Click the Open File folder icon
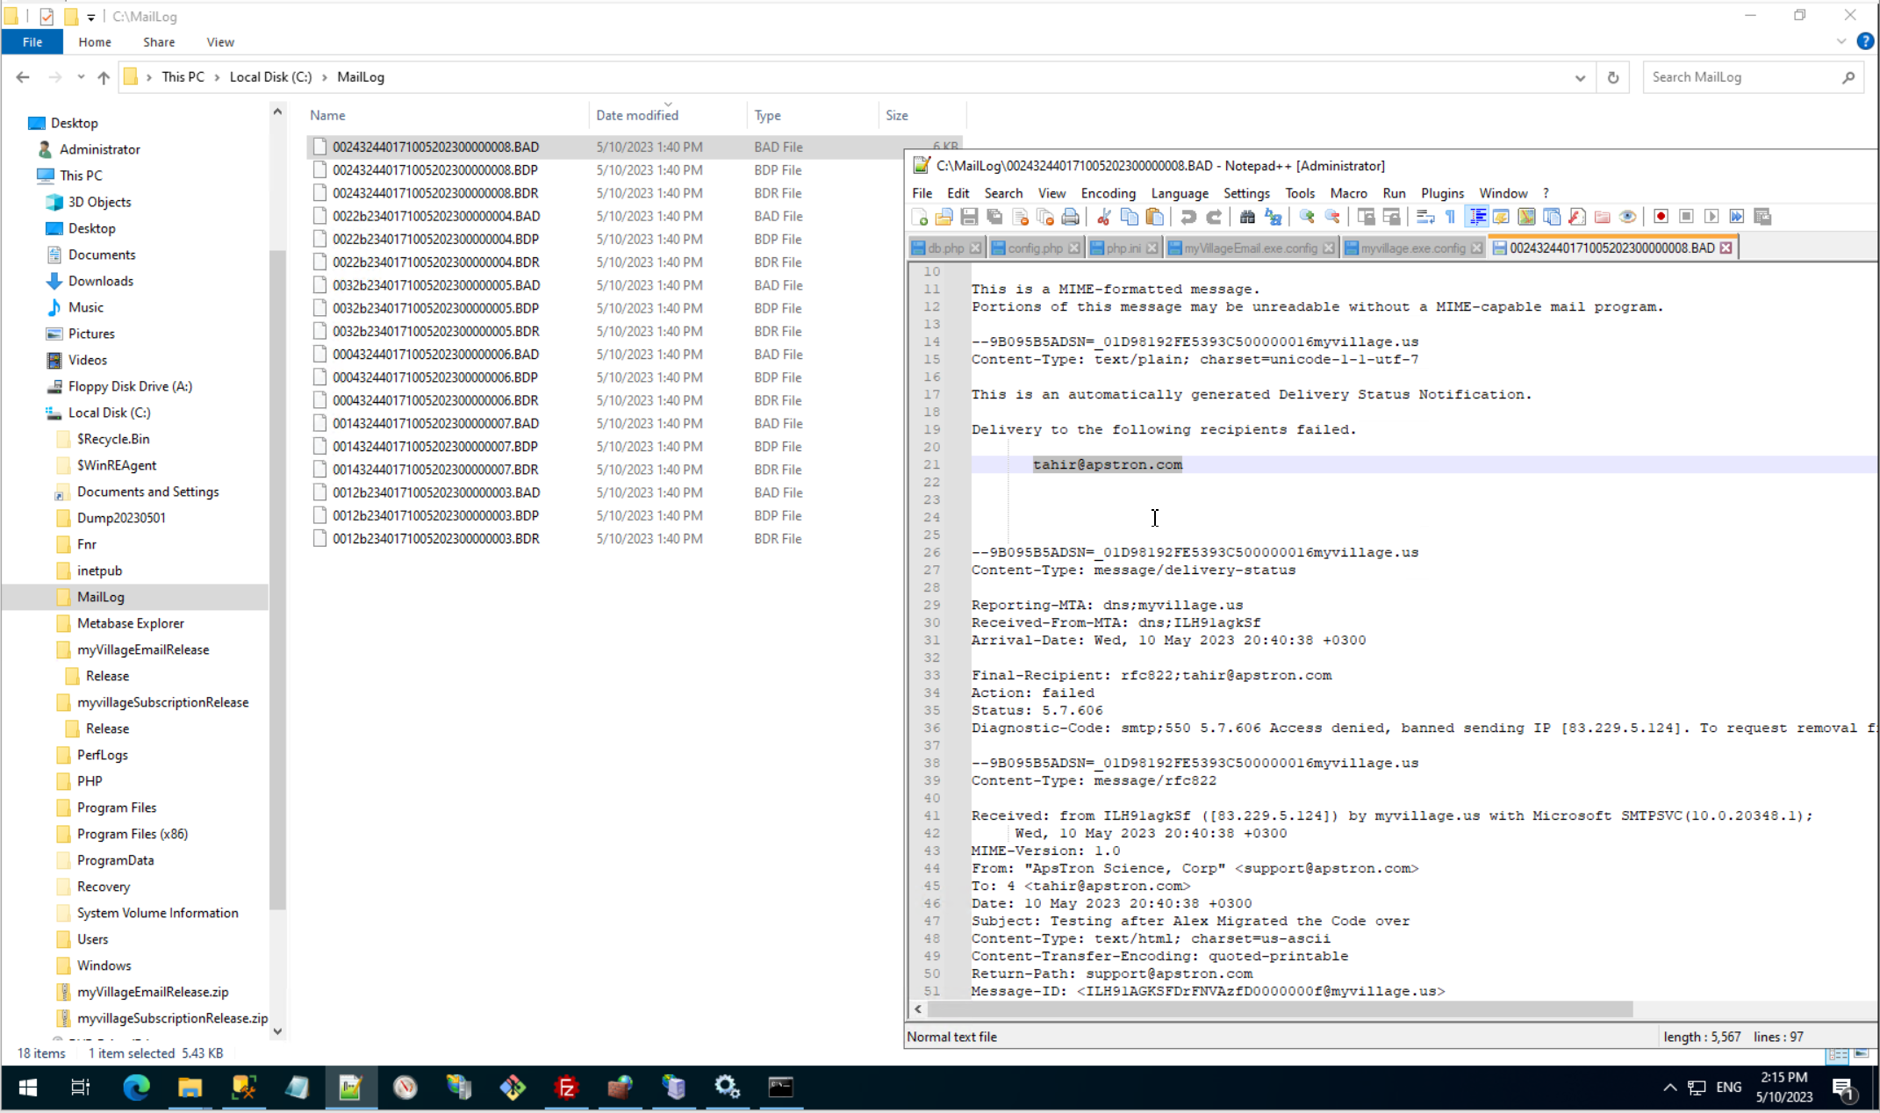This screenshot has width=1880, height=1113. point(944,217)
